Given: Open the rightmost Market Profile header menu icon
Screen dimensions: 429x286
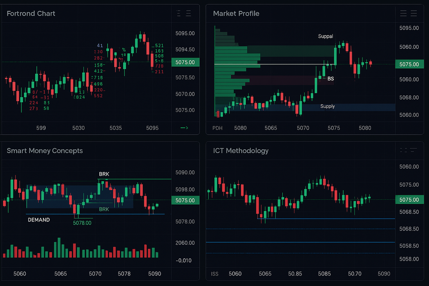Looking at the screenshot, I should [414, 13].
